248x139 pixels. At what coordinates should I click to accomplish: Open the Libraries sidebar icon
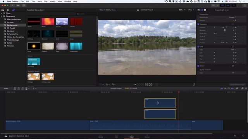coord(3,10)
